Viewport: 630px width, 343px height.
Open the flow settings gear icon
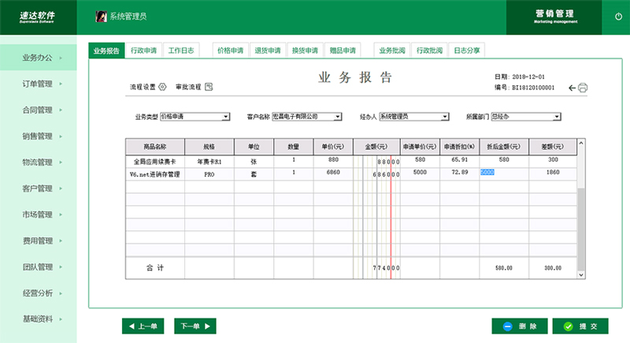(162, 87)
